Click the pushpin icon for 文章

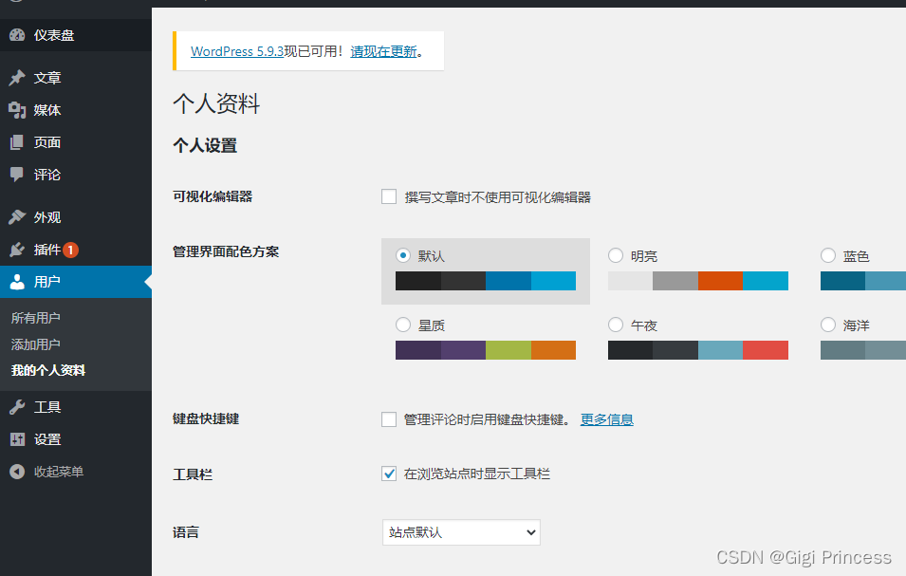point(17,78)
